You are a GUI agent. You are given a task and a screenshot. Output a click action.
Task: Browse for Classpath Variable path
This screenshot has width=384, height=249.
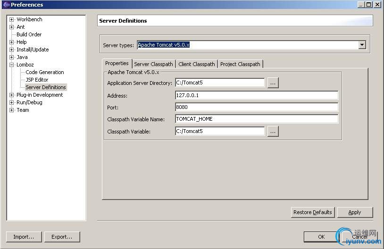[x=273, y=132]
